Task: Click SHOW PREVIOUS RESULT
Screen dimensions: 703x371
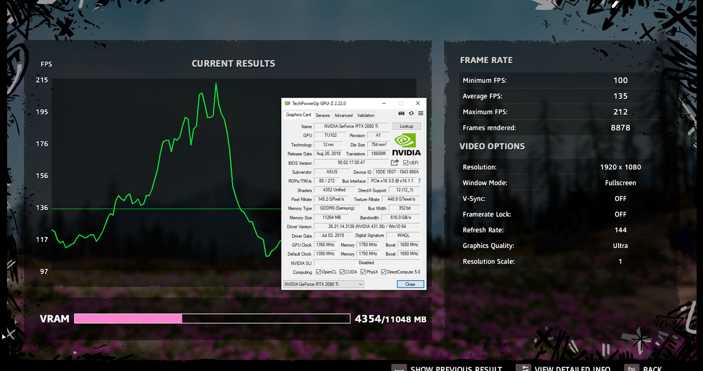Action: 456,369
